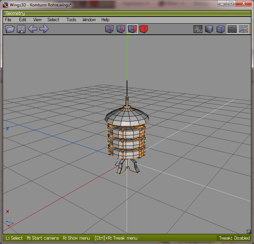The image size is (254, 244).
Task: Switch to vertex selection mode cube
Action: click(x=110, y=29)
